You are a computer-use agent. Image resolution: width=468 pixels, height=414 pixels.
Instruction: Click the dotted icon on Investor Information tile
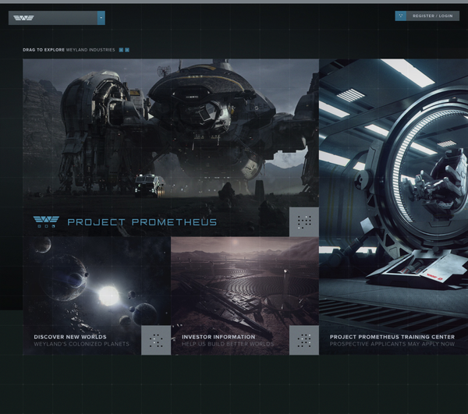click(304, 340)
